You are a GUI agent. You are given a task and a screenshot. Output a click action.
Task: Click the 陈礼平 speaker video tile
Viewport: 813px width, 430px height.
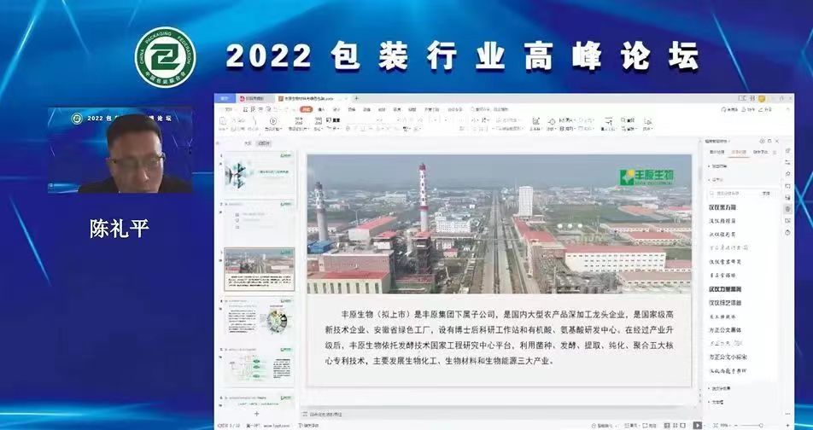120,150
